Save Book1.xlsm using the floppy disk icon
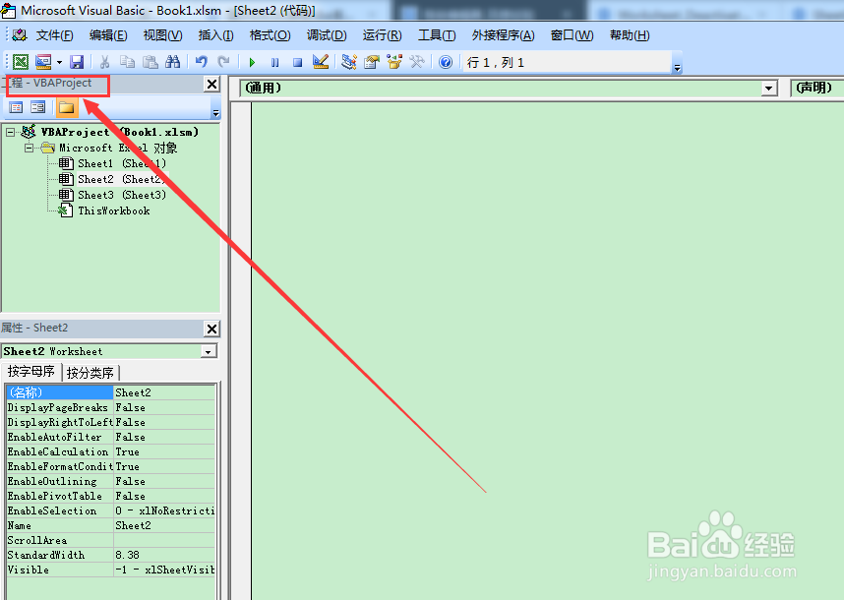The image size is (844, 600). [x=77, y=62]
